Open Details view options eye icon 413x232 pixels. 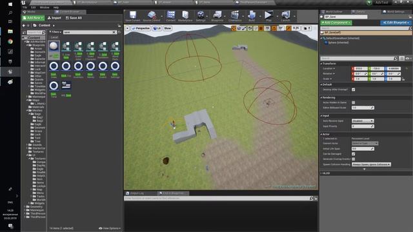click(408, 59)
